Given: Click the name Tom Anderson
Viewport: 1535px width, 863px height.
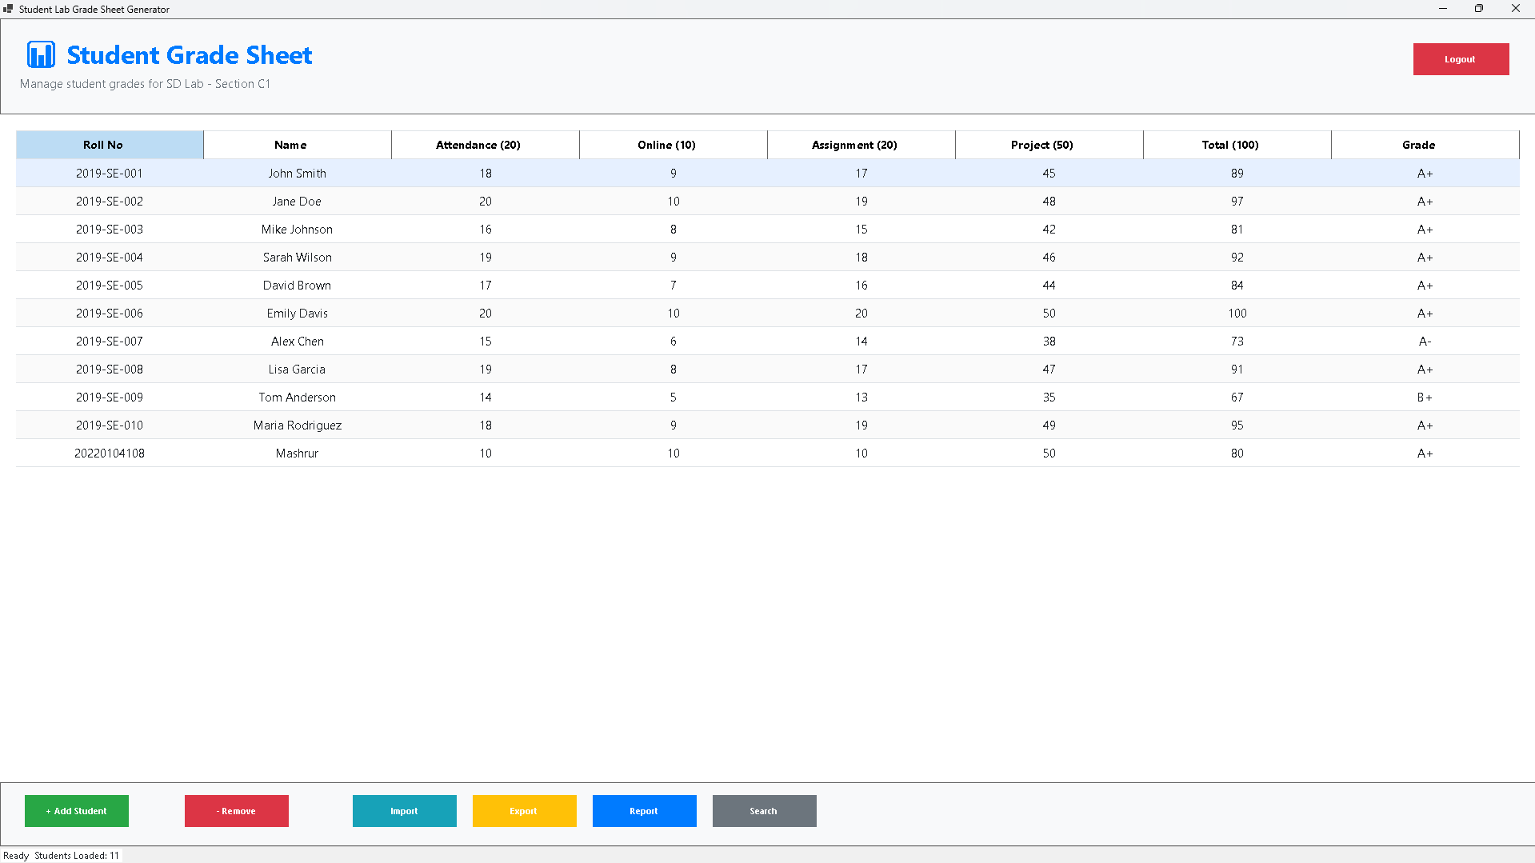Looking at the screenshot, I should coord(298,398).
